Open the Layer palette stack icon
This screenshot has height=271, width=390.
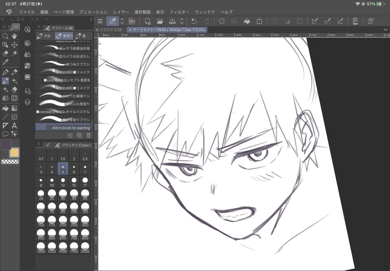point(27,102)
